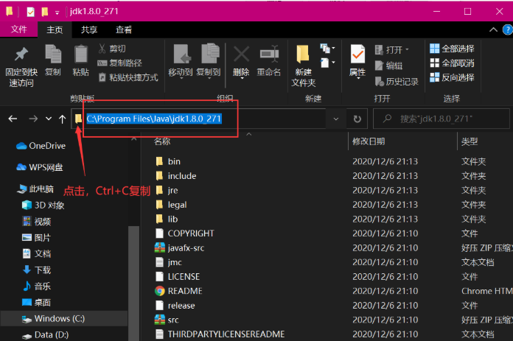Refresh the current folder view
This screenshot has width=513, height=341.
tap(357, 119)
